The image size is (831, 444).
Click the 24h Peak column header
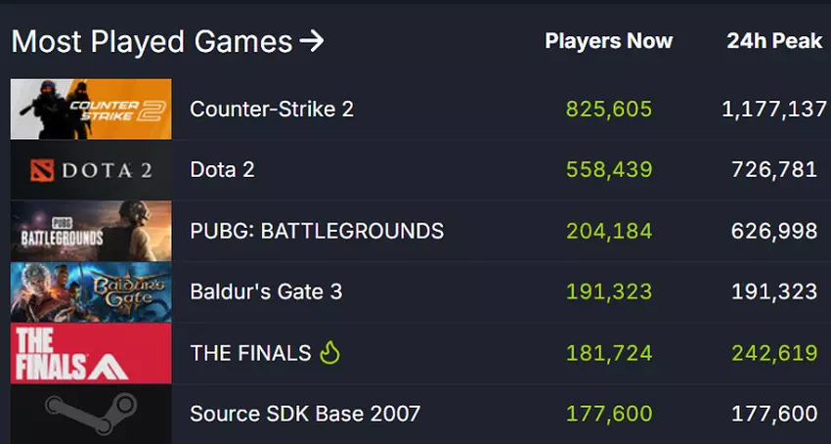coord(774,41)
